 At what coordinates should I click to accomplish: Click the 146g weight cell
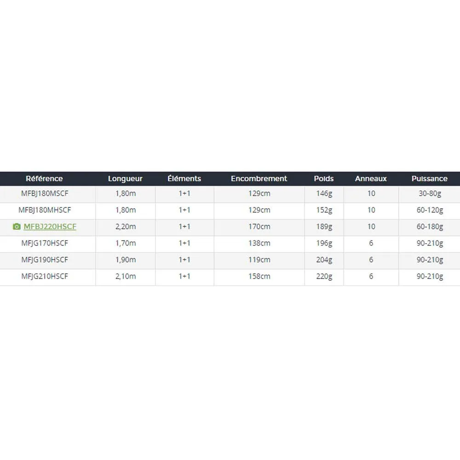[324, 194]
